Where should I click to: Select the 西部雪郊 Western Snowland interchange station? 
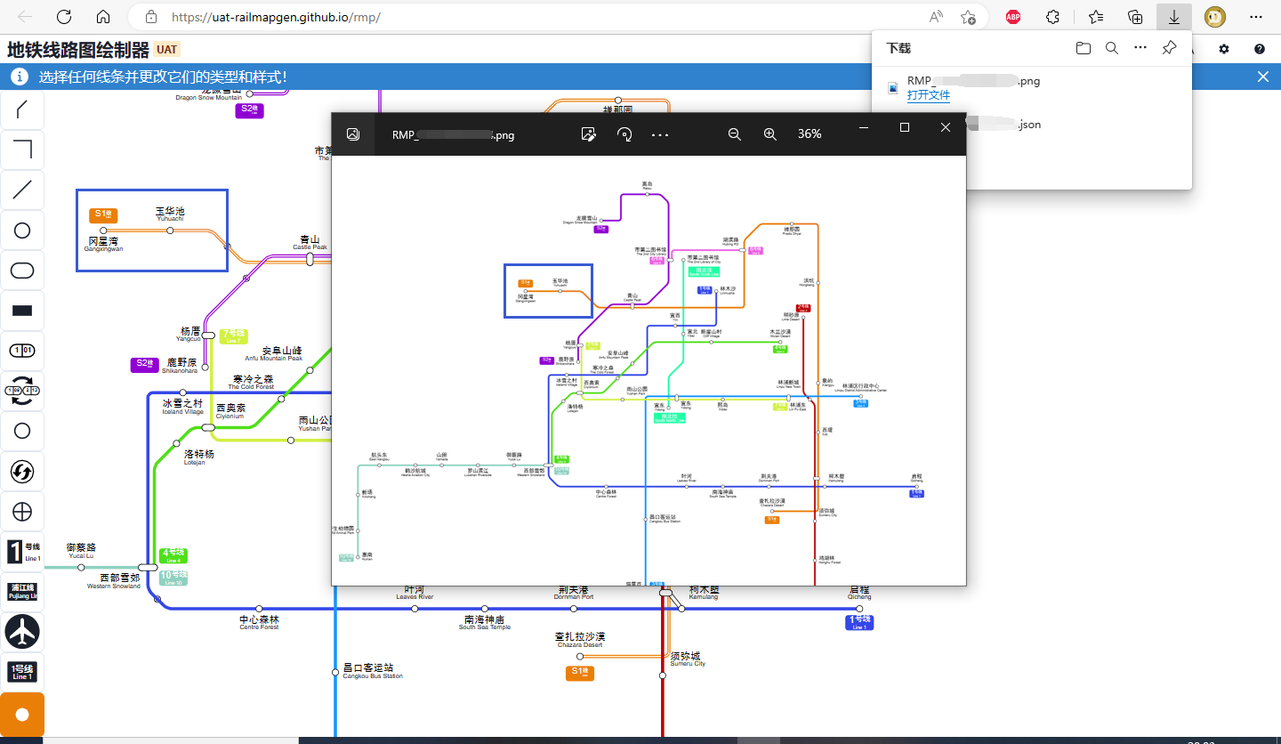[x=148, y=567]
